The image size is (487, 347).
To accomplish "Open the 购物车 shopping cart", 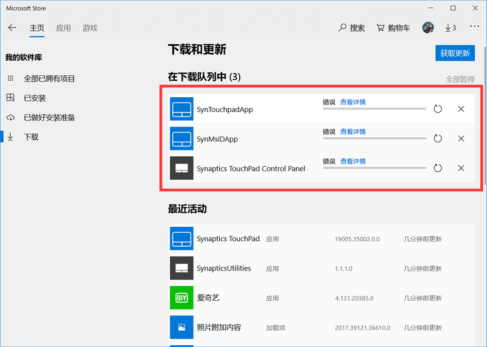I will pos(393,28).
